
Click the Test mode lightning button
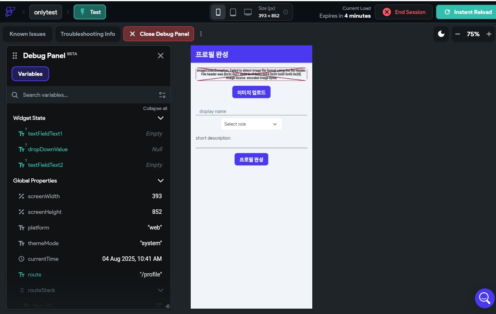click(x=90, y=12)
